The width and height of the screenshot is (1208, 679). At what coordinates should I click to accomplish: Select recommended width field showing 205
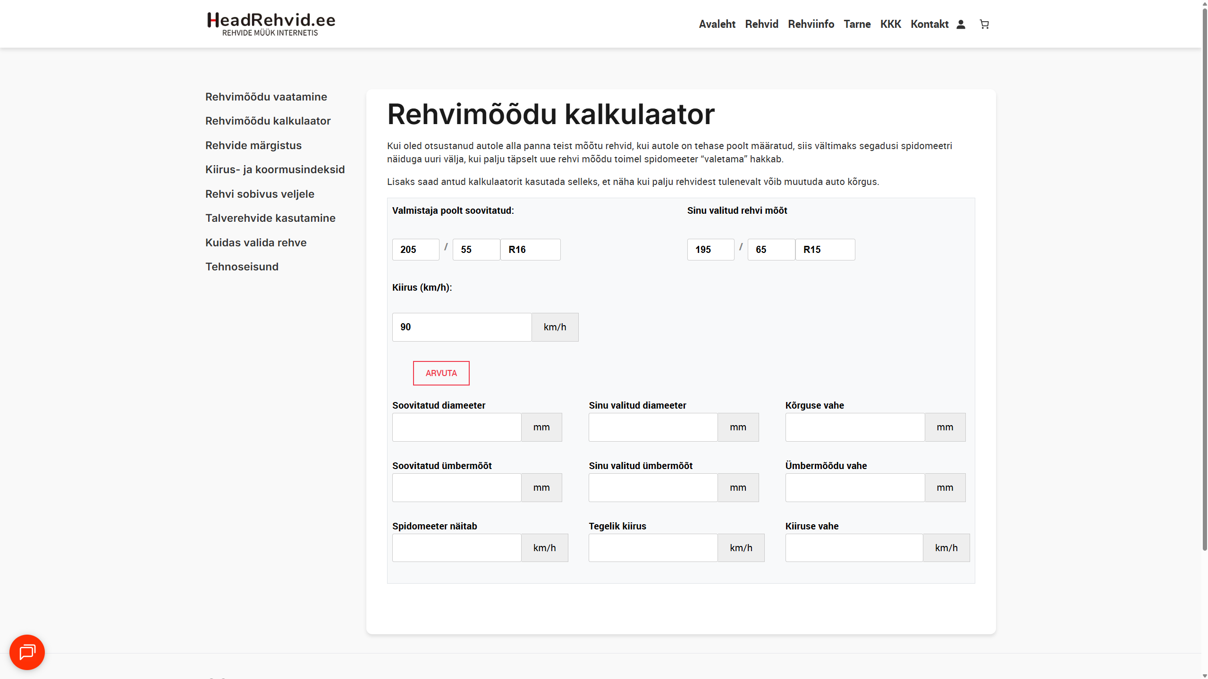415,249
